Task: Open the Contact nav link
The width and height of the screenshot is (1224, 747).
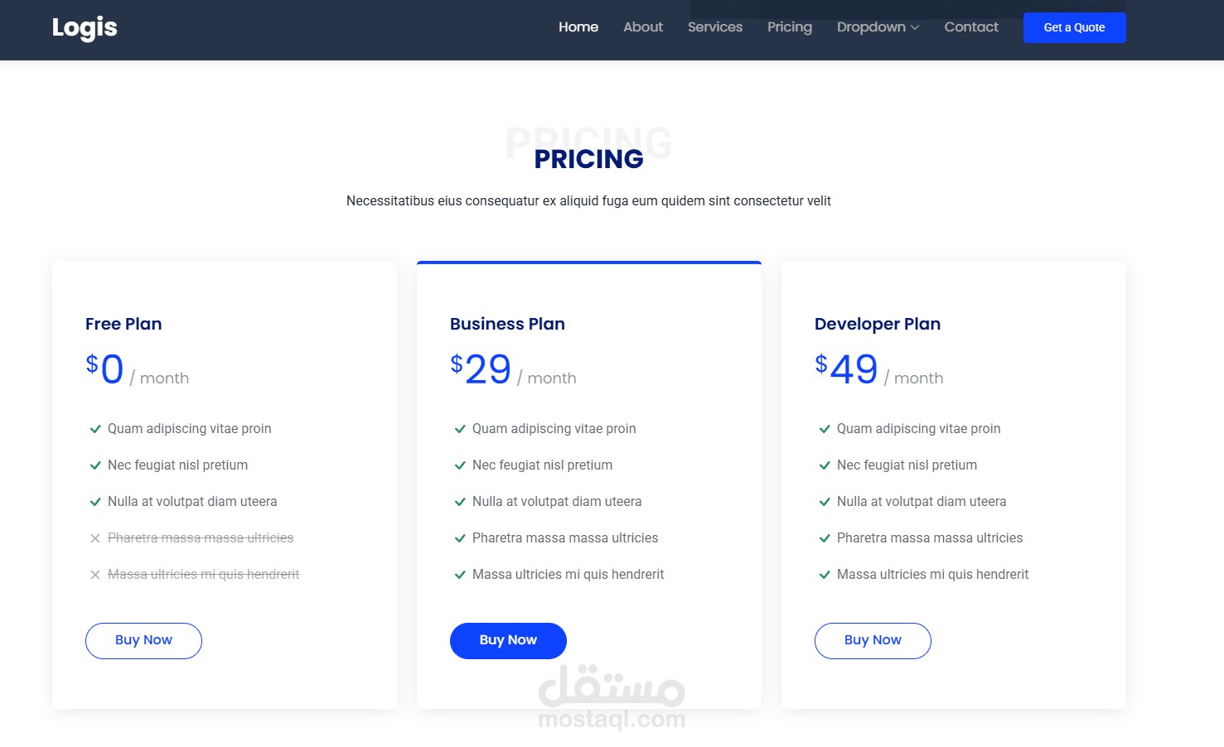Action: pyautogui.click(x=971, y=27)
